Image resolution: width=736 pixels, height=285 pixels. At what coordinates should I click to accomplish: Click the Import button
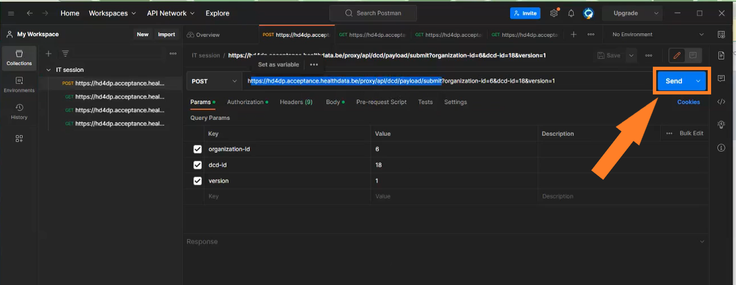(166, 34)
